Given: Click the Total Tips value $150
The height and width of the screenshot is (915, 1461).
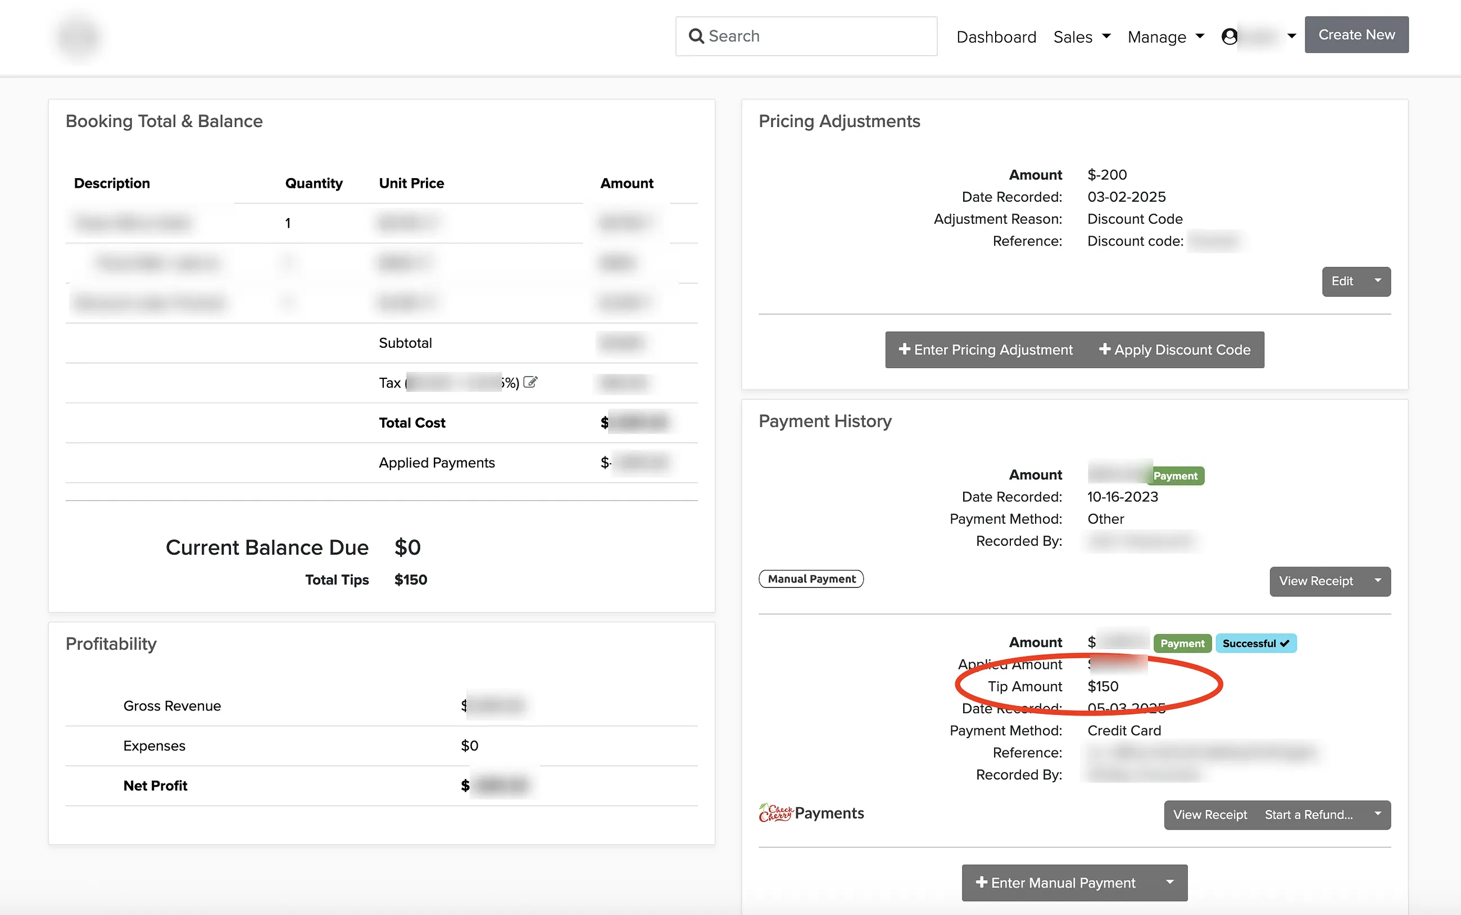Looking at the screenshot, I should 410,579.
